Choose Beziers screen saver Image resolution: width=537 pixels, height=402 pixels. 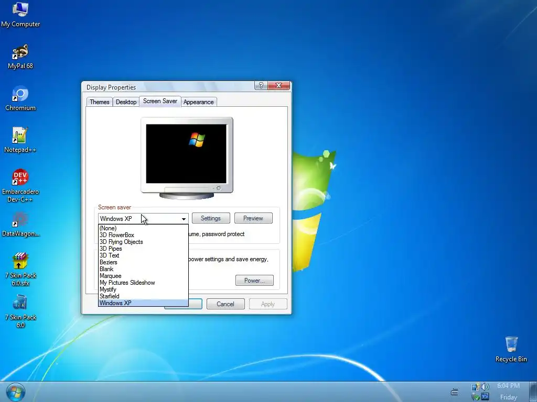click(x=143, y=262)
